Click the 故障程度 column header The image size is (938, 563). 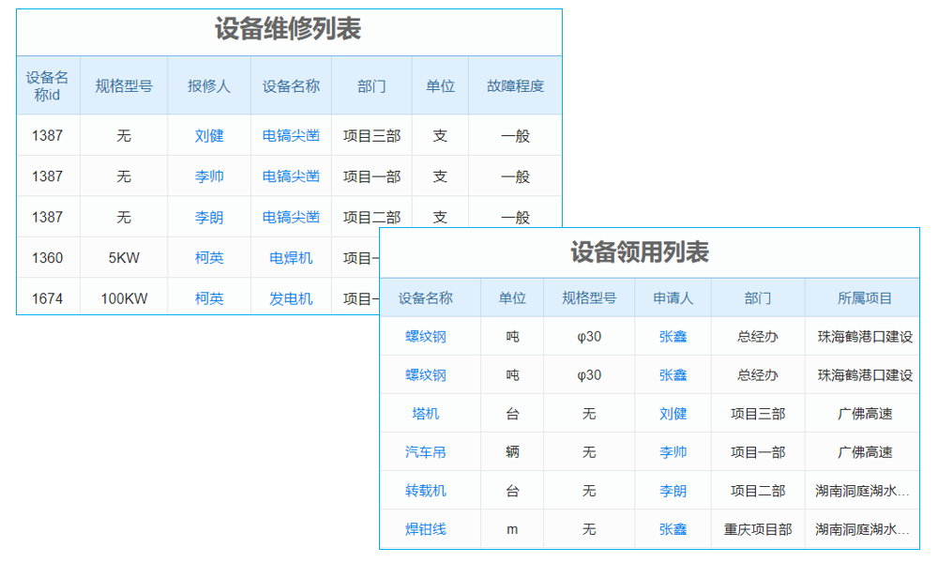516,85
